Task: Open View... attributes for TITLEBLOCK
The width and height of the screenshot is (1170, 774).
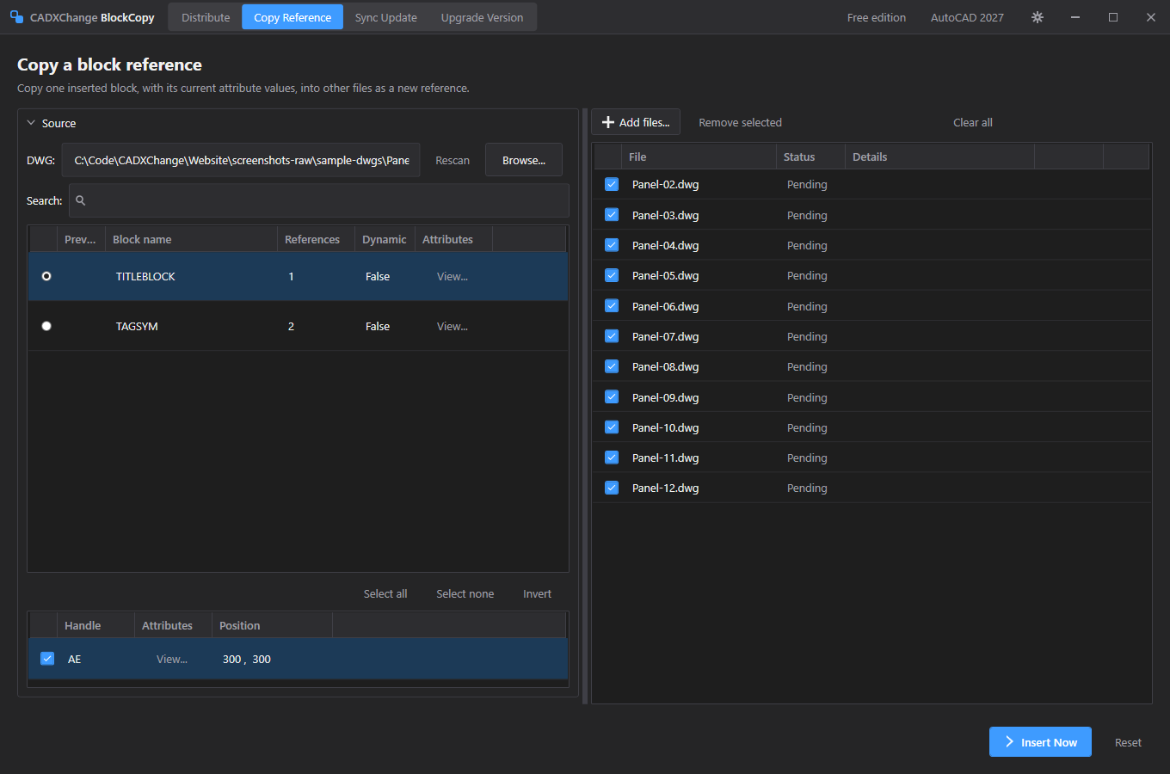Action: [x=453, y=276]
